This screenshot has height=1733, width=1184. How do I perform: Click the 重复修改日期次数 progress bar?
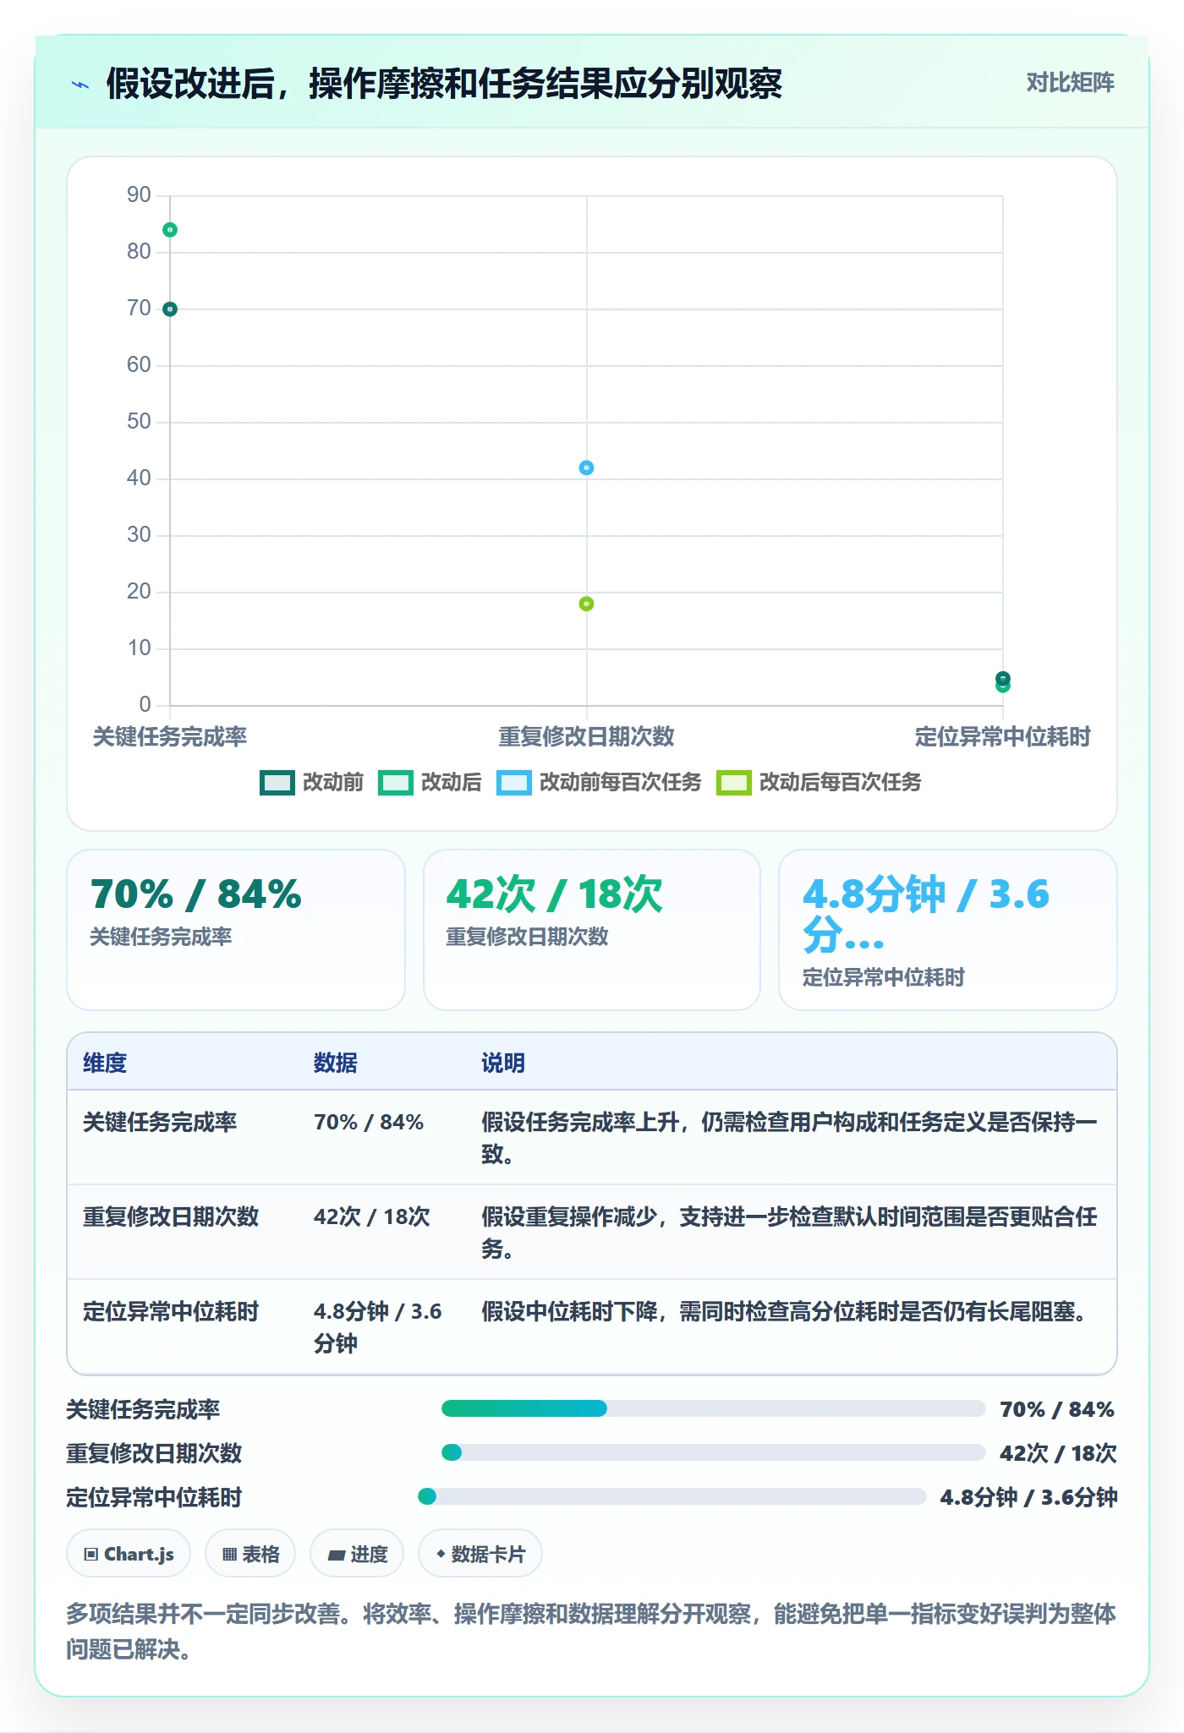[x=713, y=1452]
